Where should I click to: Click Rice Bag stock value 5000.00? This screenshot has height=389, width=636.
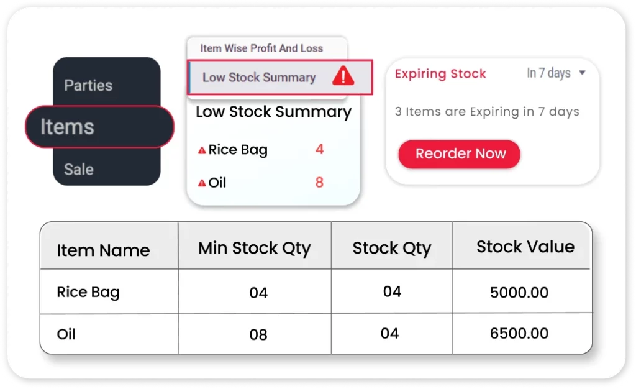click(x=519, y=292)
